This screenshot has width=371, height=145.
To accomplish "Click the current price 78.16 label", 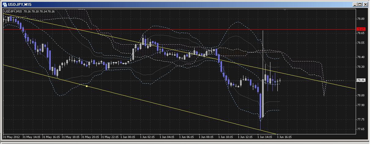I will tap(361, 80).
